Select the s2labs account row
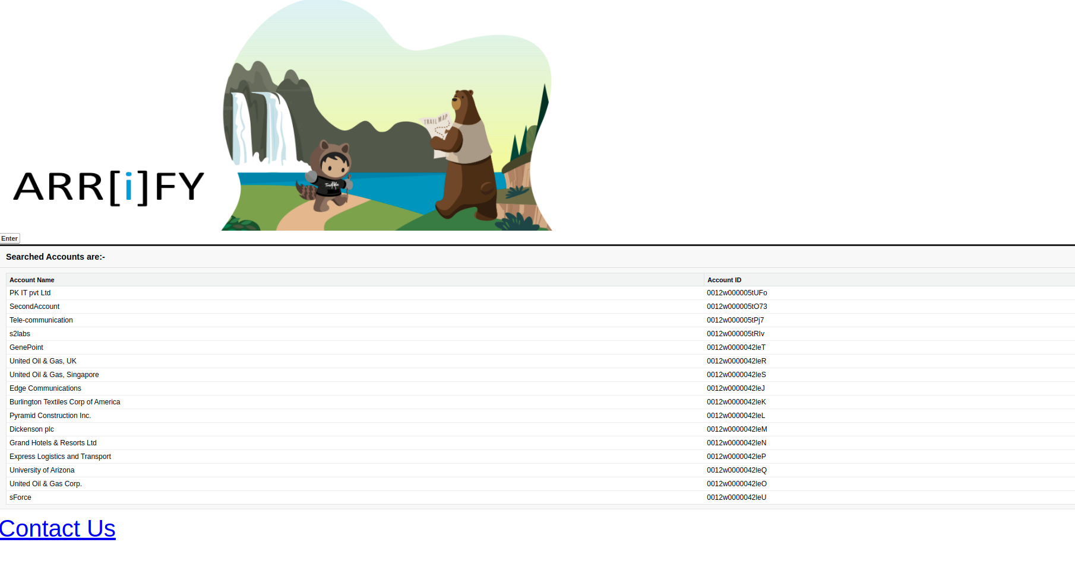The height and width of the screenshot is (571, 1075). (20, 334)
